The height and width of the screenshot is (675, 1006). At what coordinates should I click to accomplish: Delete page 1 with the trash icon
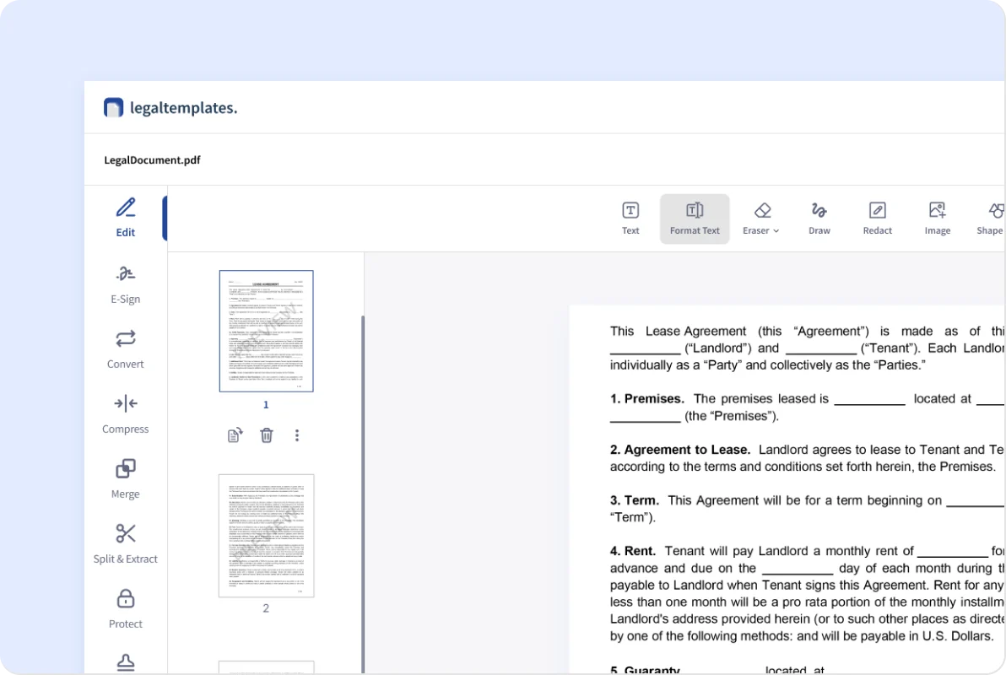(x=266, y=435)
